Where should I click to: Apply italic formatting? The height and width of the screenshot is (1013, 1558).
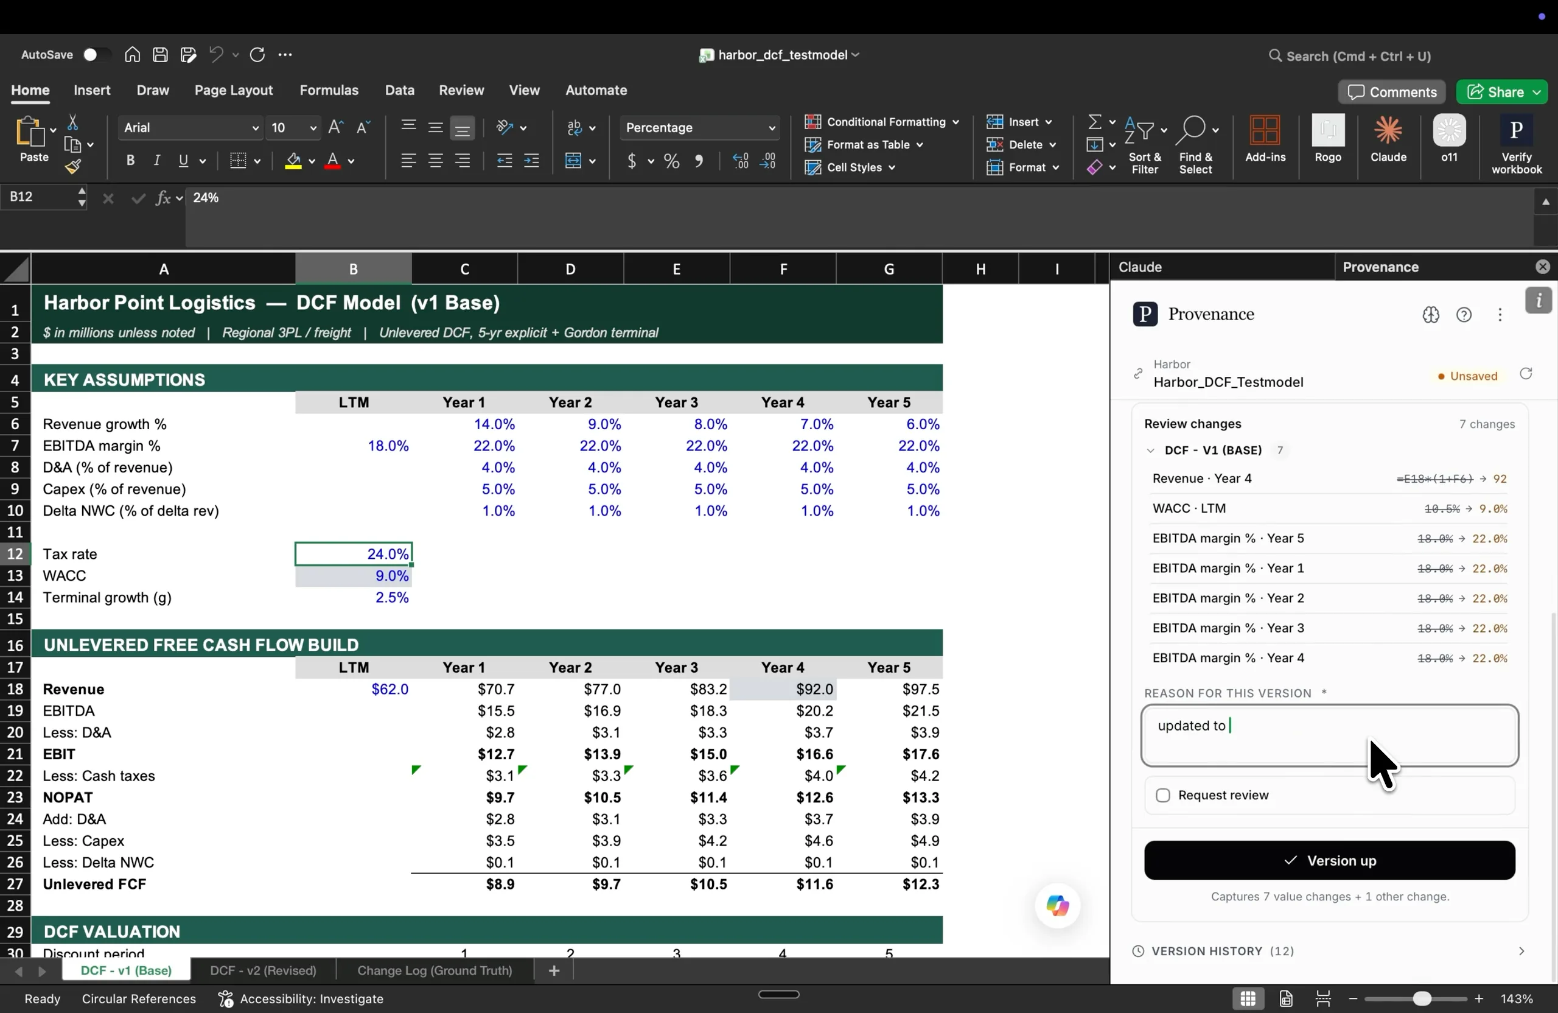156,161
